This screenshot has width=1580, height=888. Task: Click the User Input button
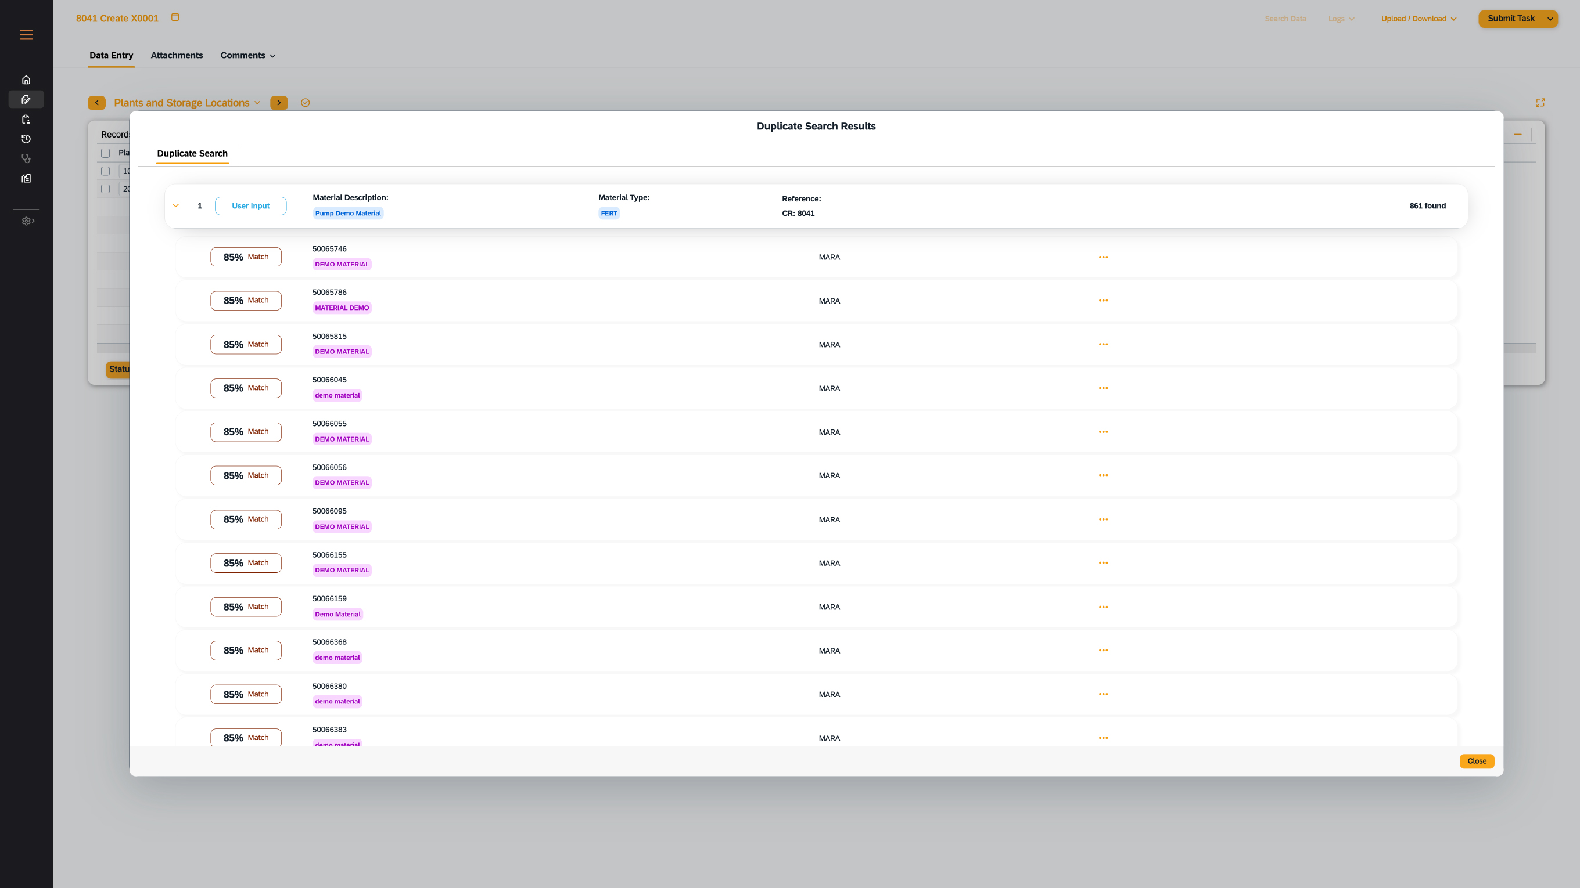(250, 206)
